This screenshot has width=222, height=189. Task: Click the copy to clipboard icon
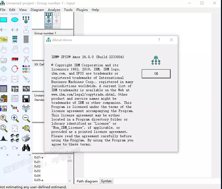coord(4,99)
